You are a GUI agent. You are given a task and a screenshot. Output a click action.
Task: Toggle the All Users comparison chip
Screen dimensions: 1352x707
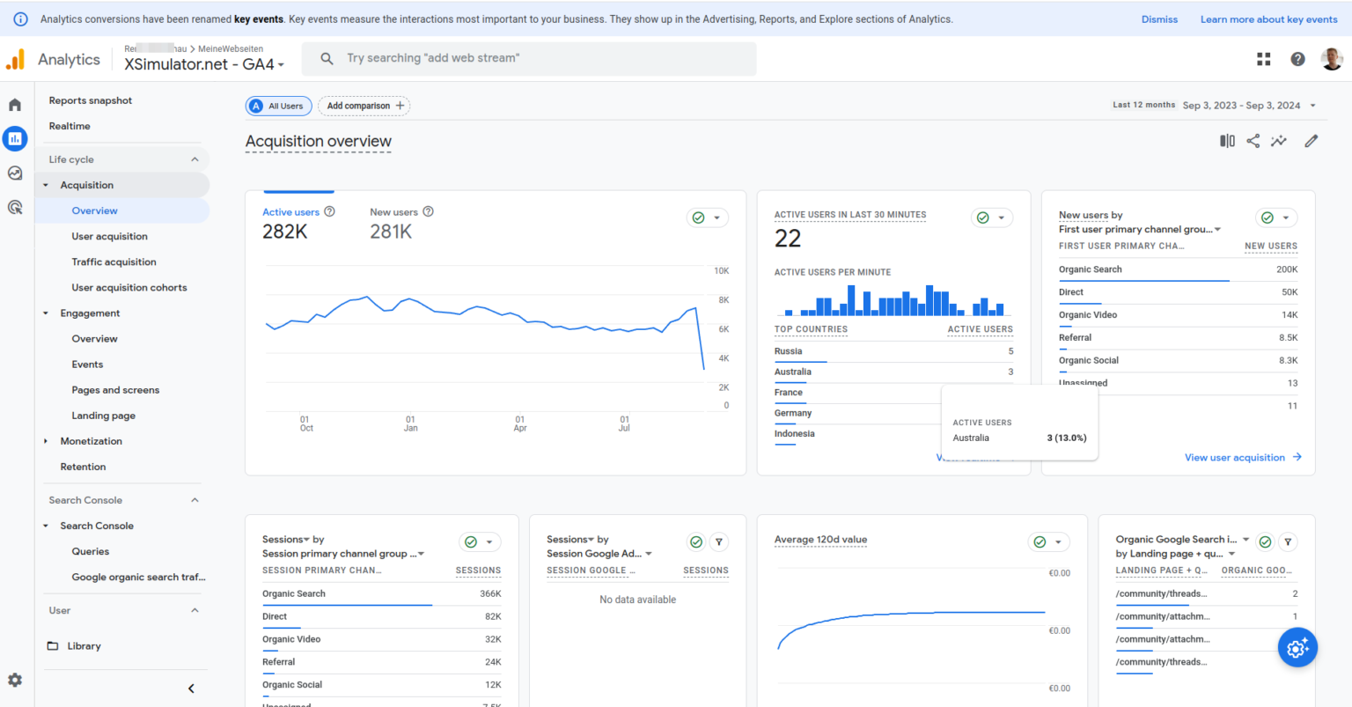tap(277, 106)
